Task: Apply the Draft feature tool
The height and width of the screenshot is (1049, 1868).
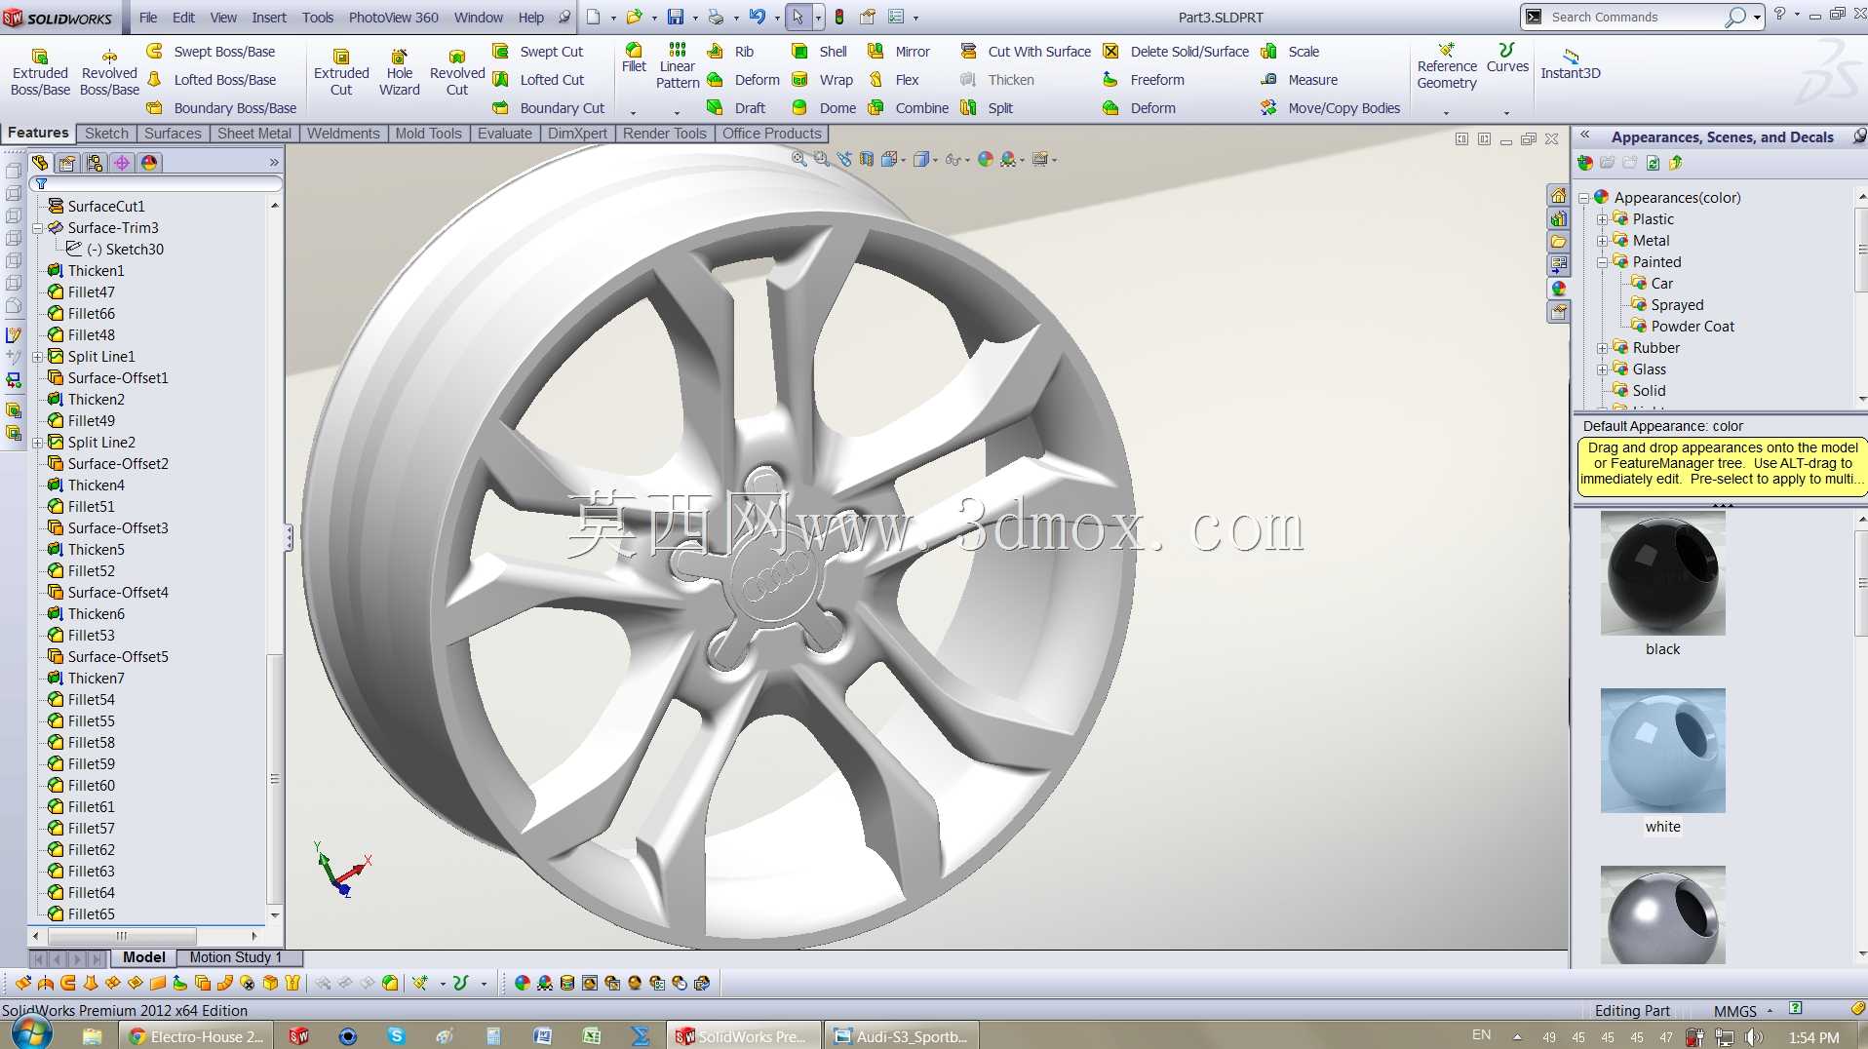Action: click(x=736, y=108)
